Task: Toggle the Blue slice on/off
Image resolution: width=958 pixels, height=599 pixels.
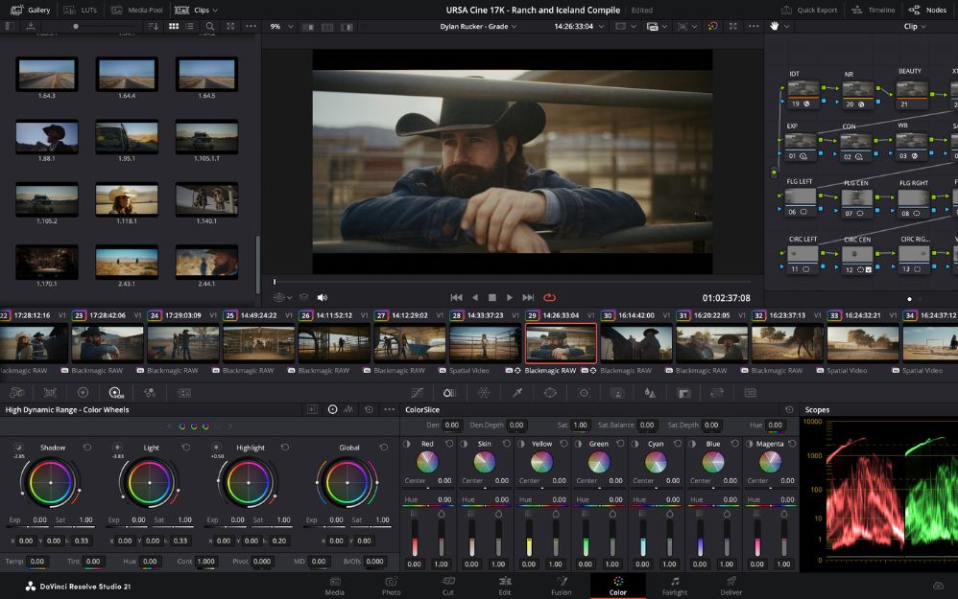Action: pos(692,444)
